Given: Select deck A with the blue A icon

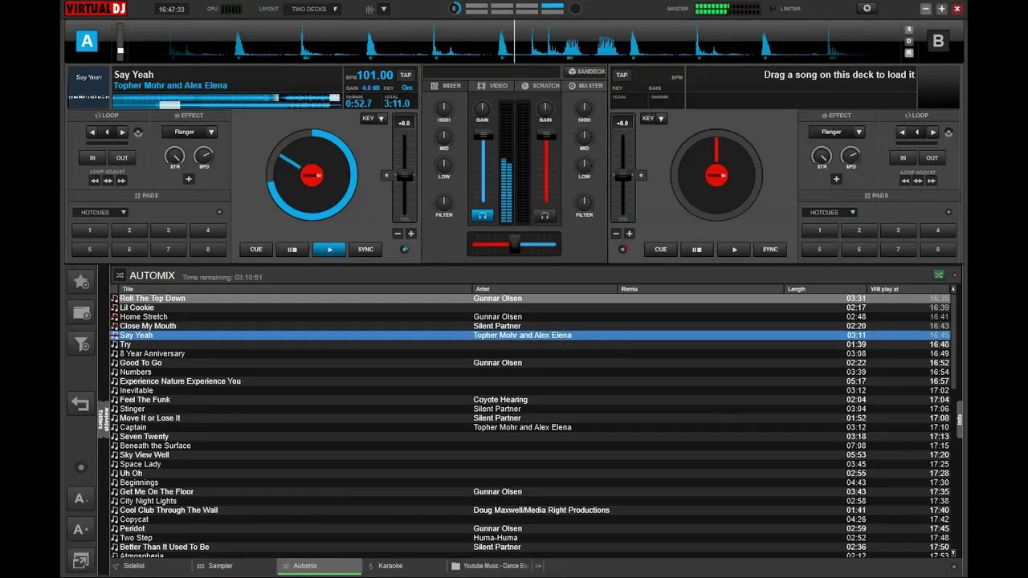Looking at the screenshot, I should coord(87,41).
